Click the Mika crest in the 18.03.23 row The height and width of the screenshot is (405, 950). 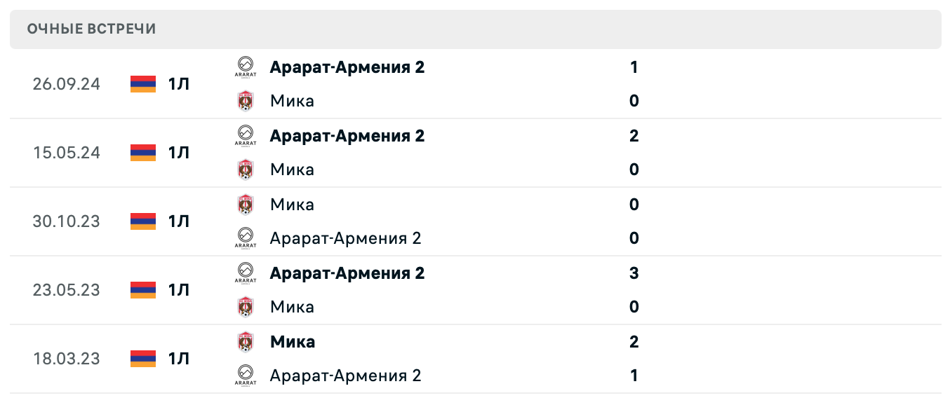(x=246, y=341)
